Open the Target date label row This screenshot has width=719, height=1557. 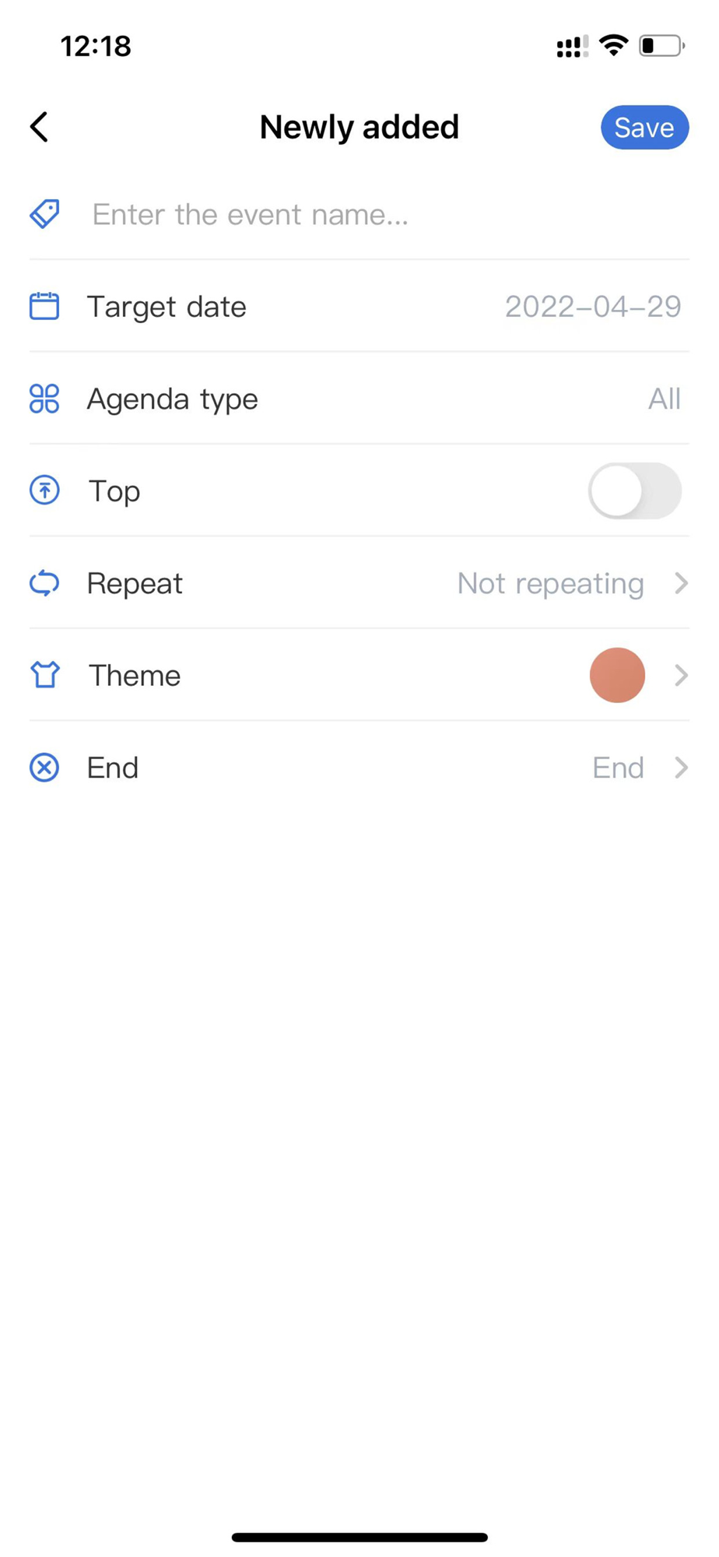tap(359, 306)
